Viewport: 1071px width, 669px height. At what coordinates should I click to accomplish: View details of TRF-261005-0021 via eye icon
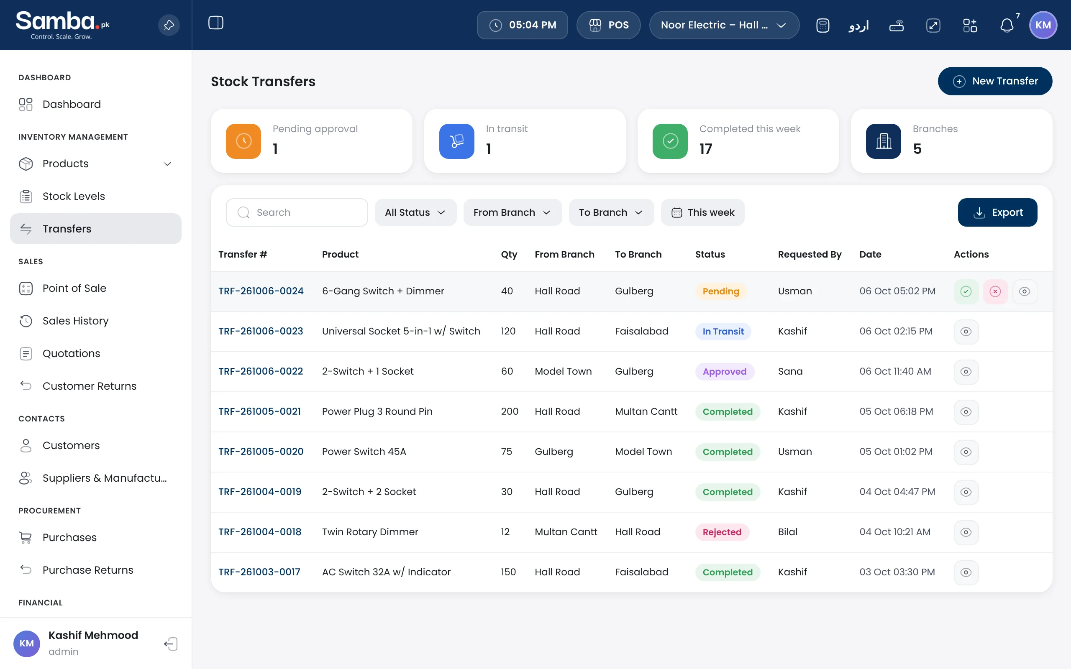pyautogui.click(x=966, y=411)
